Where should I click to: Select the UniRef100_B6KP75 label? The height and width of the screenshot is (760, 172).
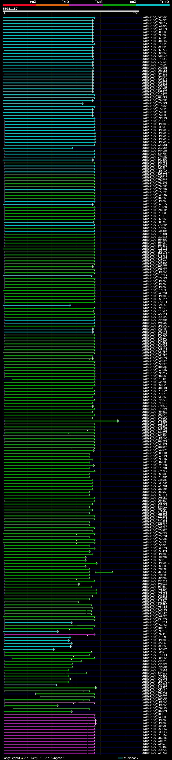pos(154,450)
